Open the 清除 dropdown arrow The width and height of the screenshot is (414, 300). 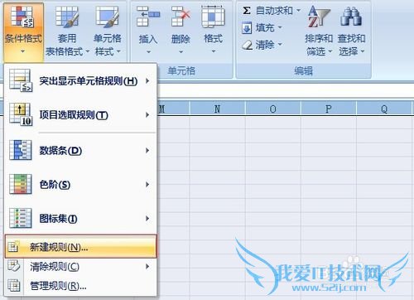tap(280, 45)
